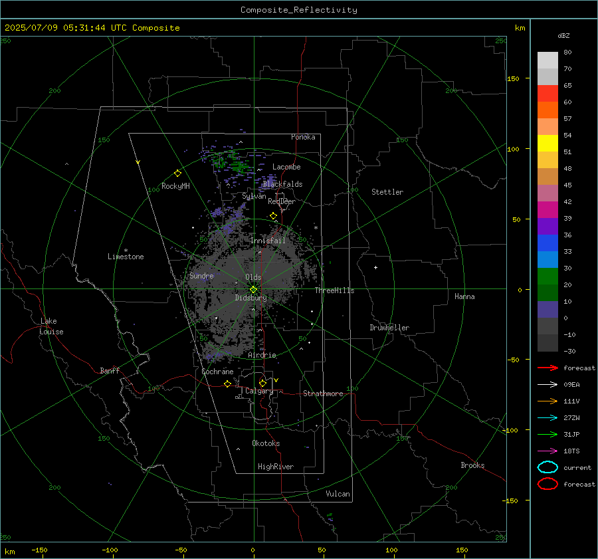
Task: Select light gray swatch between 80 and 70 dBZ
Action: click(x=548, y=60)
